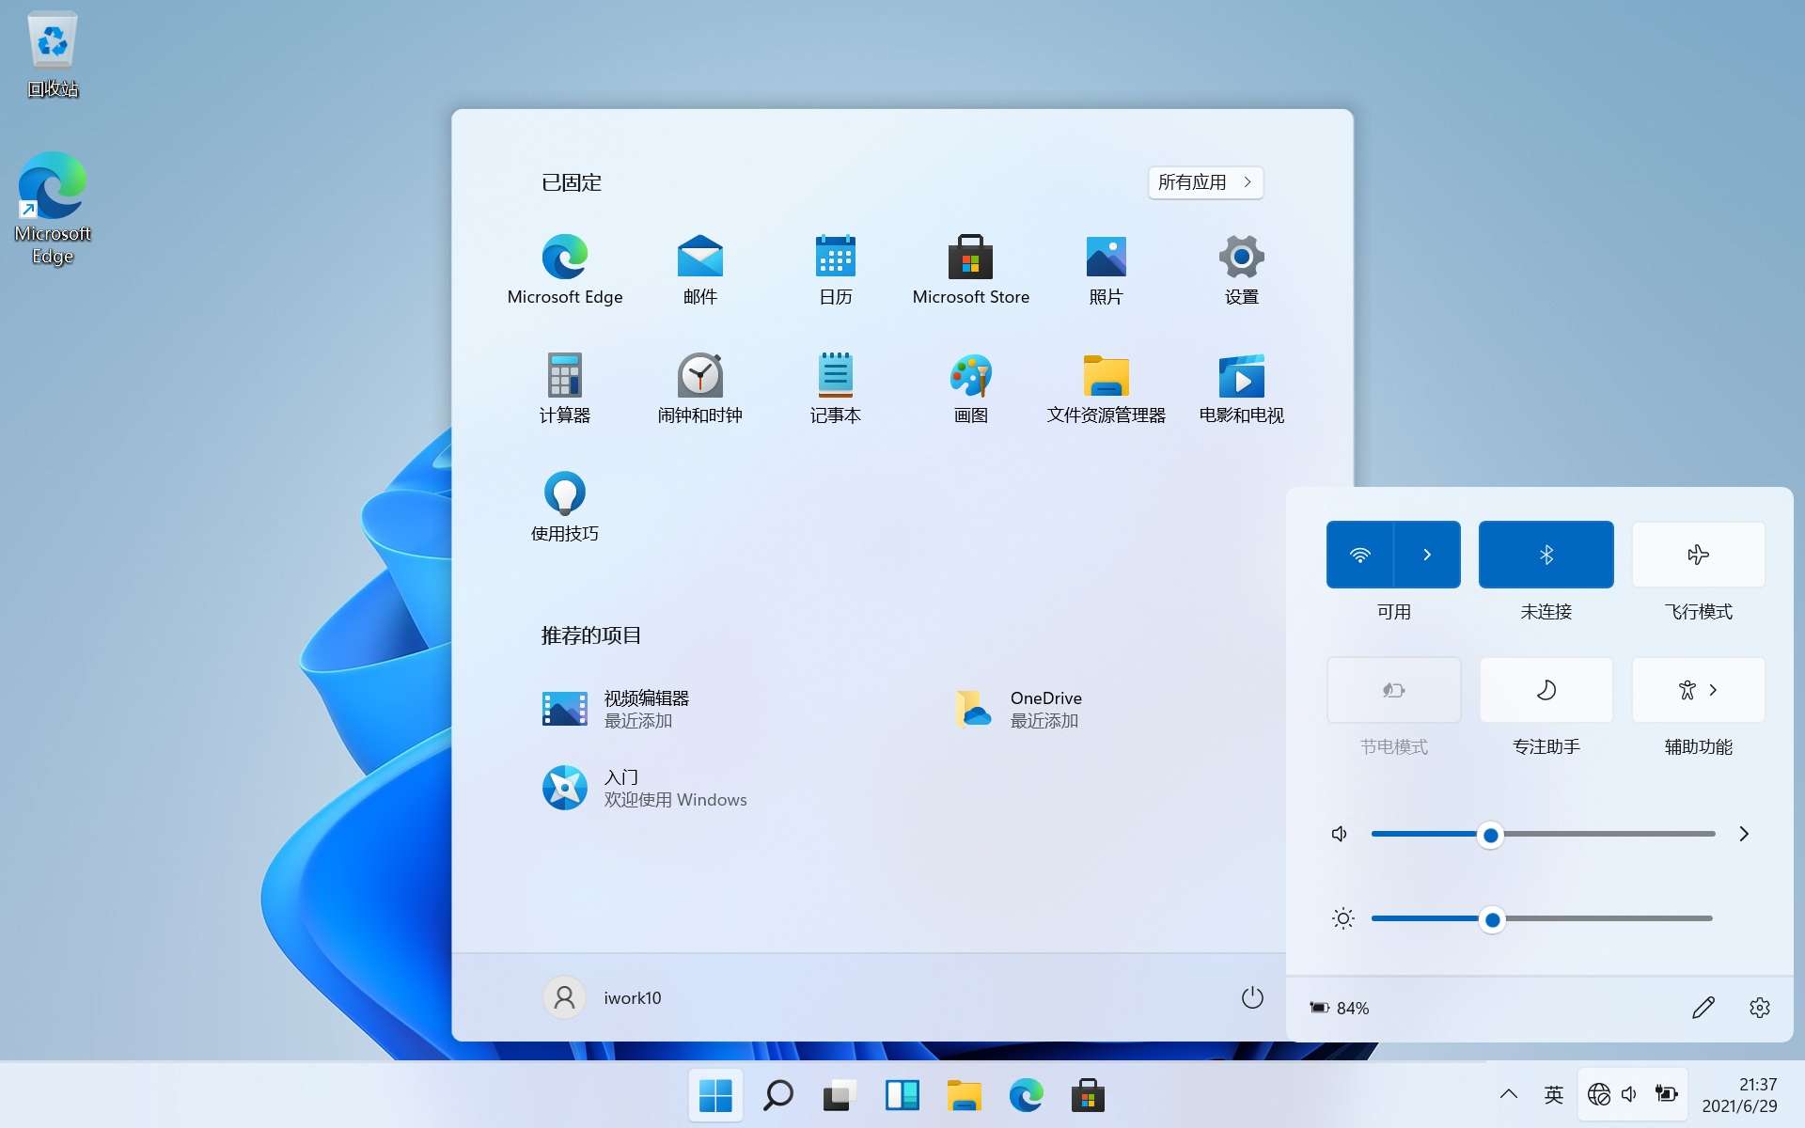
Task: Open 视频编辑器 from recommended items
Action: (x=646, y=709)
